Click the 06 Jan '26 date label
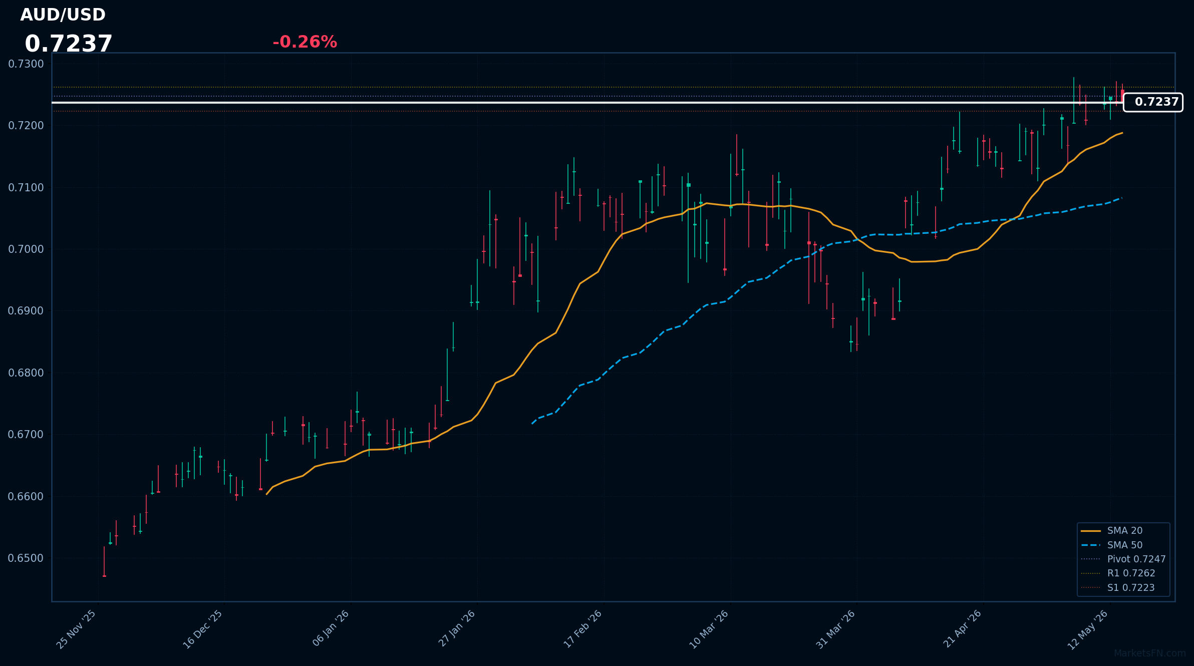Viewport: 1194px width, 666px height. tap(331, 628)
